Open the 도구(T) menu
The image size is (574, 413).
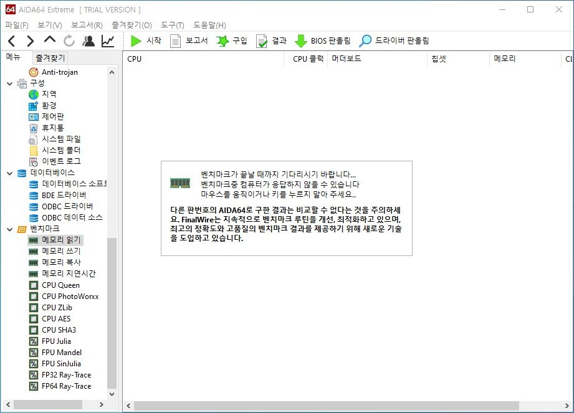[x=173, y=25]
